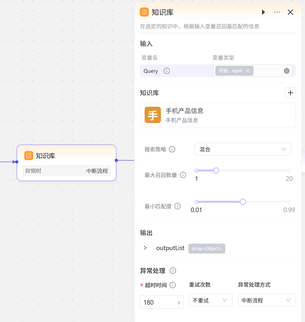Image resolution: width=305 pixels, height=322 pixels.
Task: Open the 异常处理方式 dropdown
Action: (267, 300)
